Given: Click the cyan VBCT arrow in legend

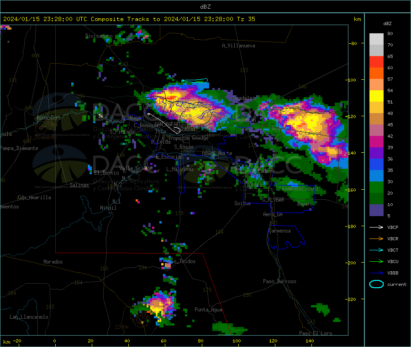Looking at the screenshot, I should (376, 250).
